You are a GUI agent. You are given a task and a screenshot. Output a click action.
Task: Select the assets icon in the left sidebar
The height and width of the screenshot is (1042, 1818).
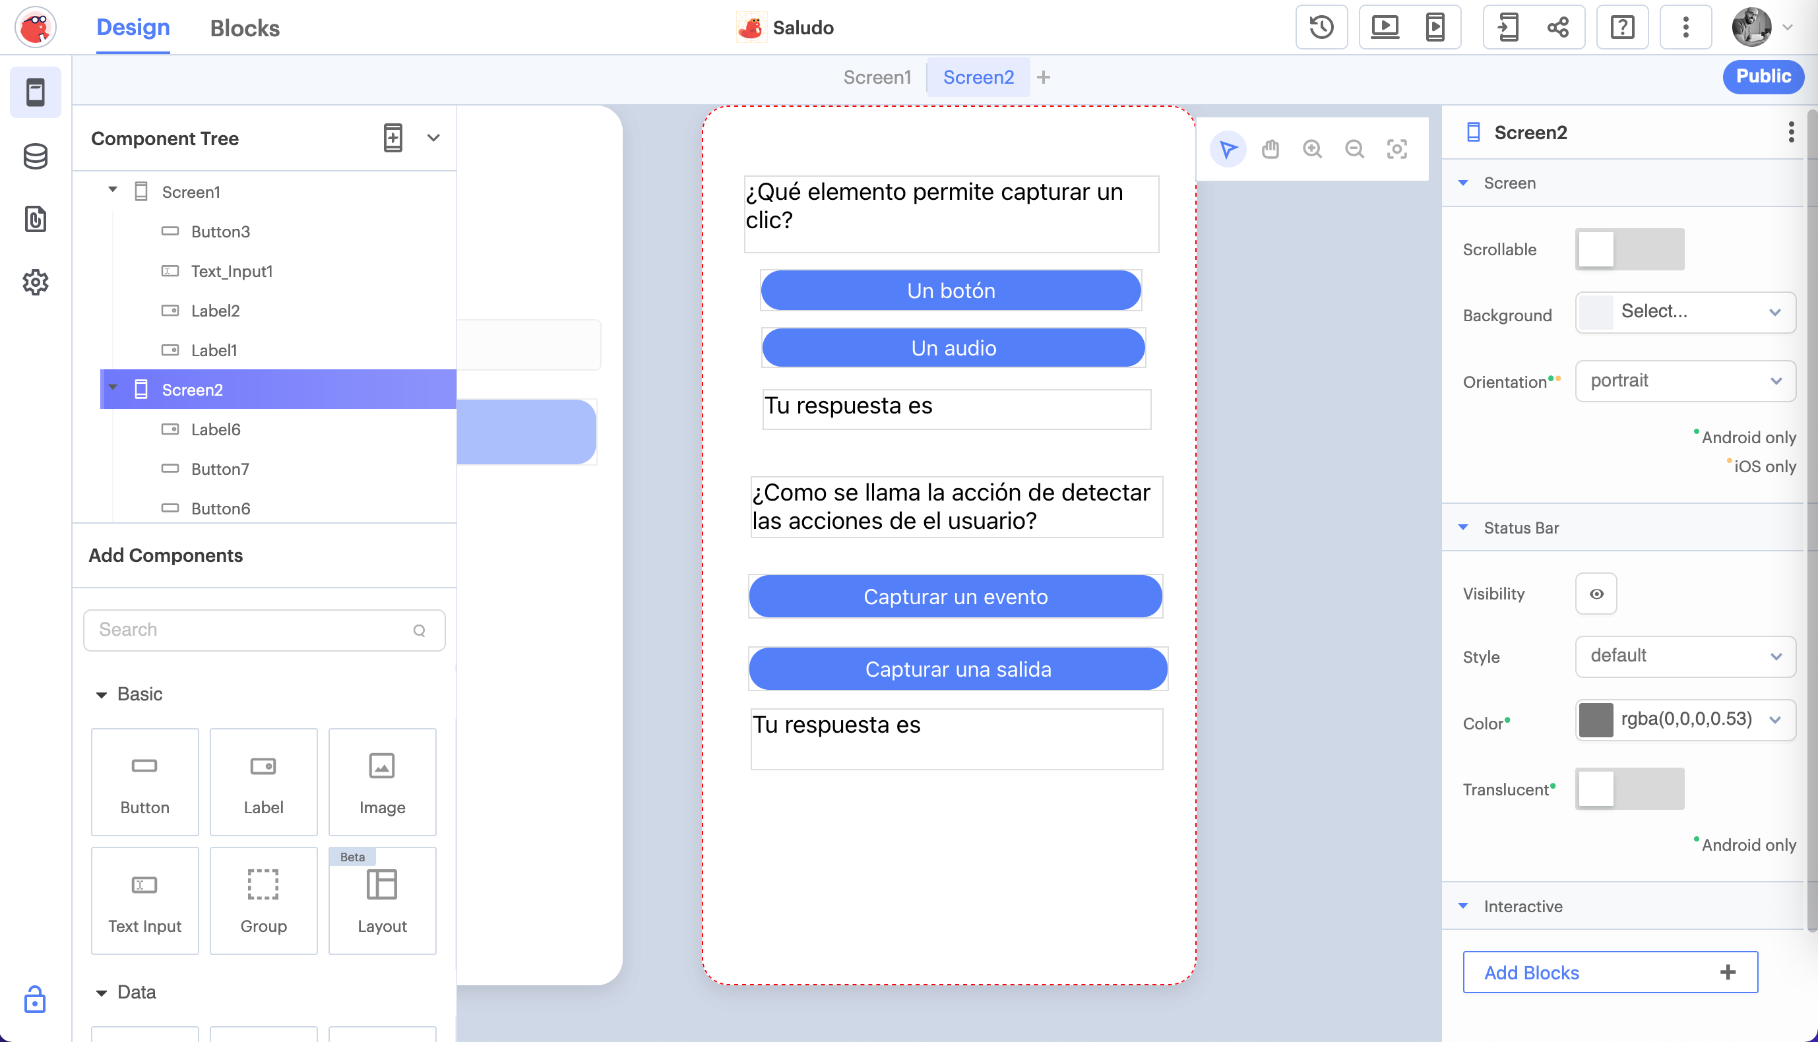click(35, 219)
